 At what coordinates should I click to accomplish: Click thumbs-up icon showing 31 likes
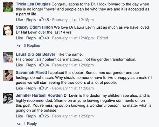[41, 88]
